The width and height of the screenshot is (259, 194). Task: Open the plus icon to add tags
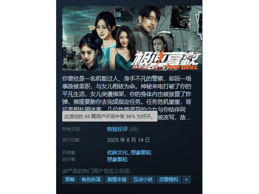186,179
